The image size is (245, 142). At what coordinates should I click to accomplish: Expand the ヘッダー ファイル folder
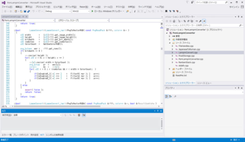click(x=170, y=69)
